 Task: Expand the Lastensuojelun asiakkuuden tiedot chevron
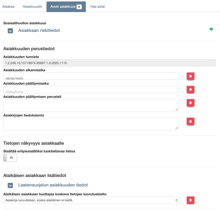pyautogui.click(x=10, y=185)
